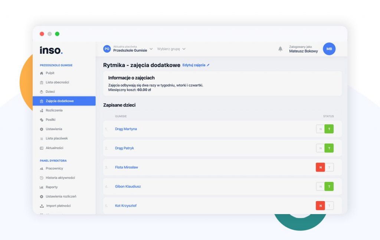Toggle Flota Mirosław's status to T

329,167
